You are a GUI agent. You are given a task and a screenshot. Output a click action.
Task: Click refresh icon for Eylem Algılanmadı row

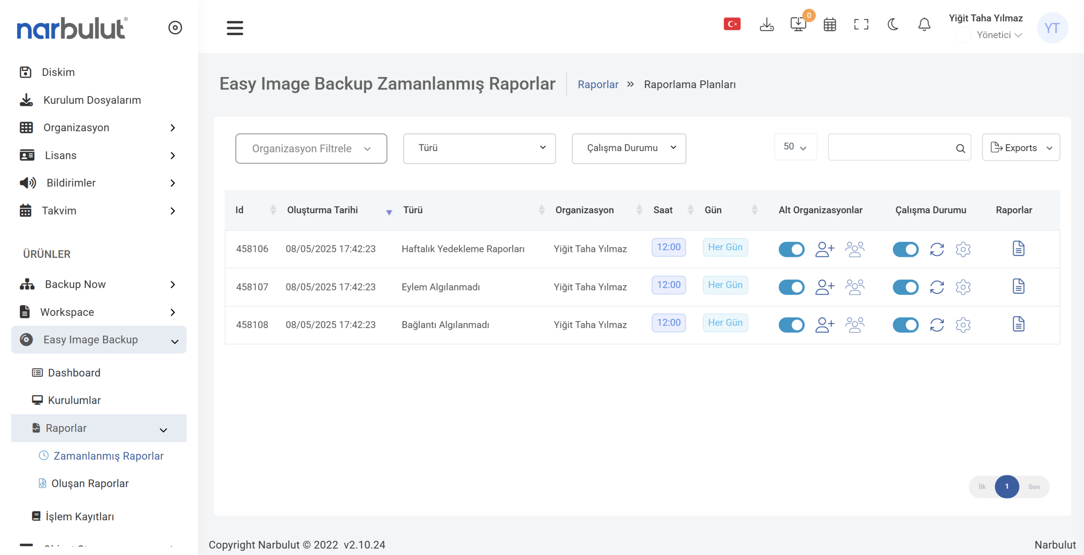(x=937, y=287)
